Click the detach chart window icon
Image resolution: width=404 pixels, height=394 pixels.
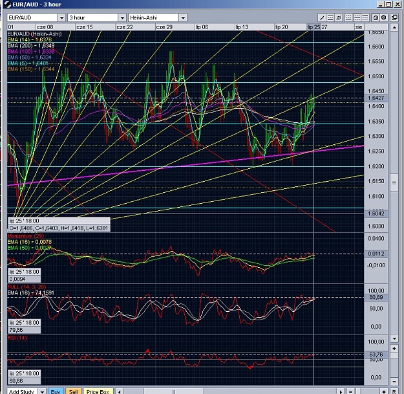394,17
